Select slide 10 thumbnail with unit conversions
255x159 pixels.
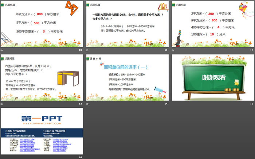pyautogui.click(x=42, y=24)
